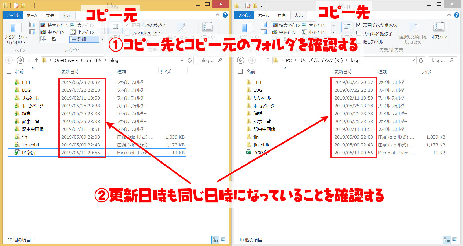Select ホームページ folder in right window
The image size is (463, 246).
point(264,106)
